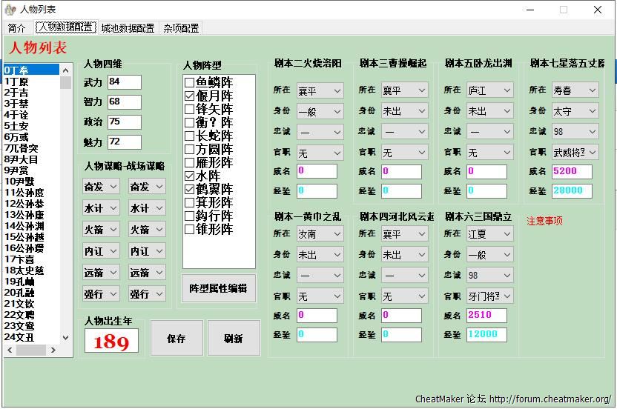Screen dimensions: 617x409
Task: Click the 刷新 button
Action: coord(234,339)
